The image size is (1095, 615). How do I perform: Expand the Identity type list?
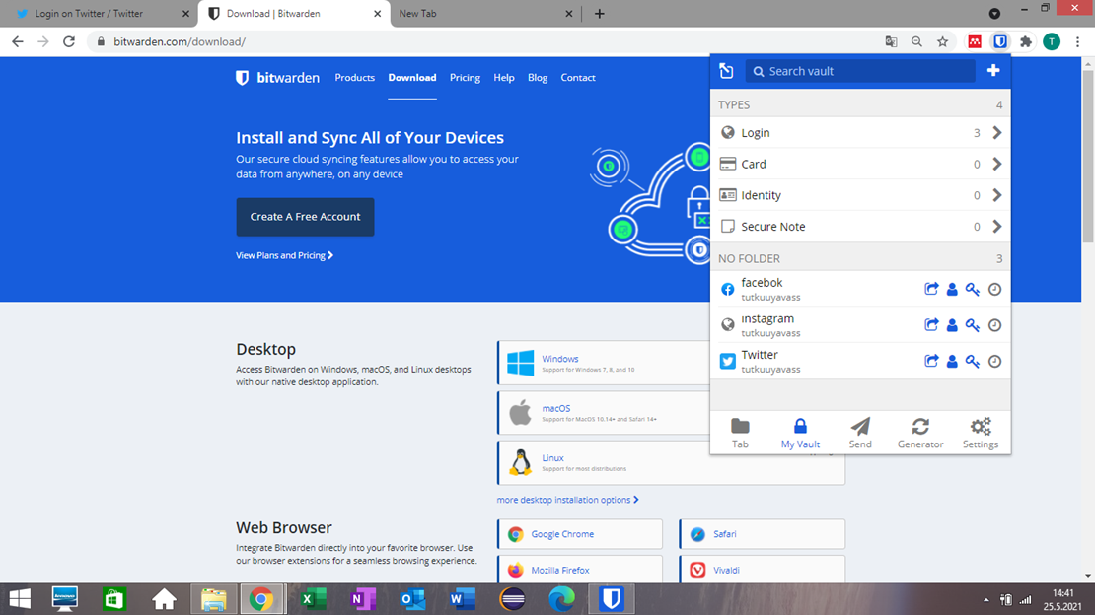pyautogui.click(x=860, y=195)
